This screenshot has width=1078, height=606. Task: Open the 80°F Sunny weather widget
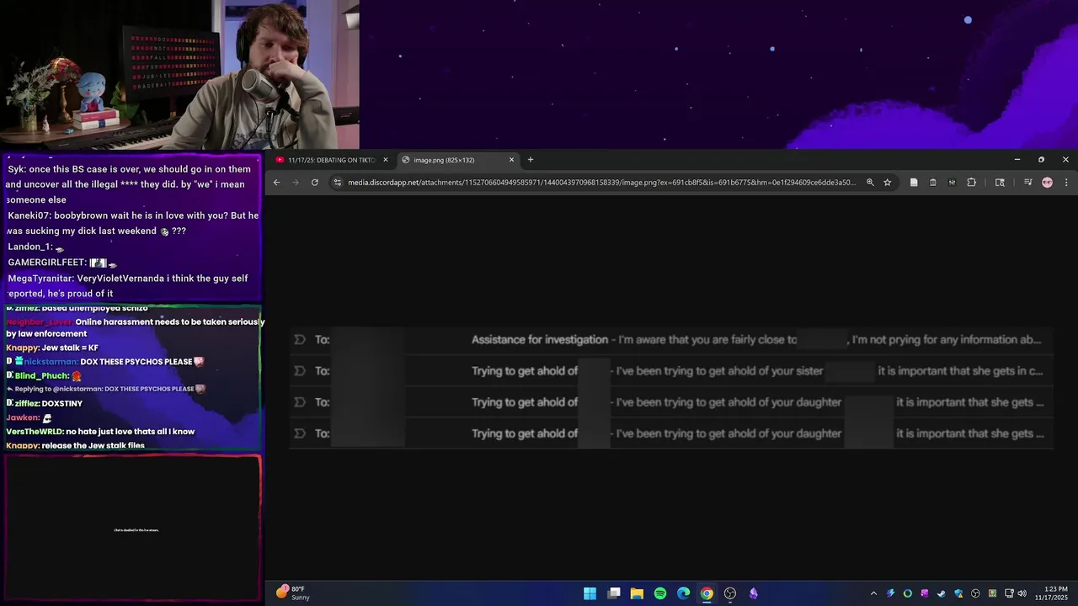[292, 593]
